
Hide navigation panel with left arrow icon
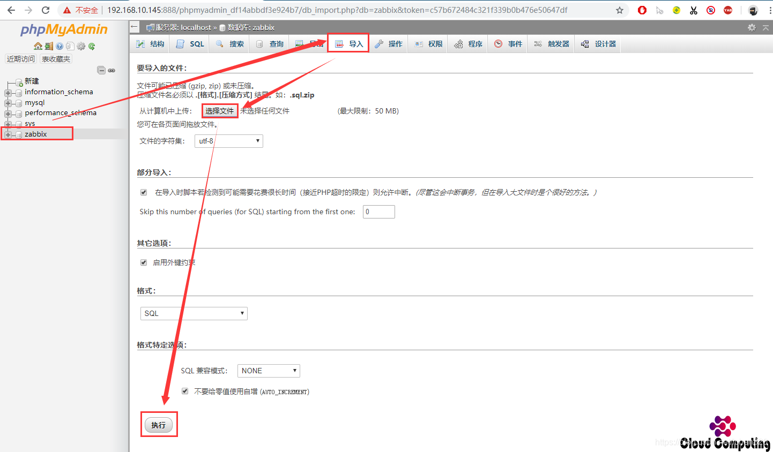point(134,27)
